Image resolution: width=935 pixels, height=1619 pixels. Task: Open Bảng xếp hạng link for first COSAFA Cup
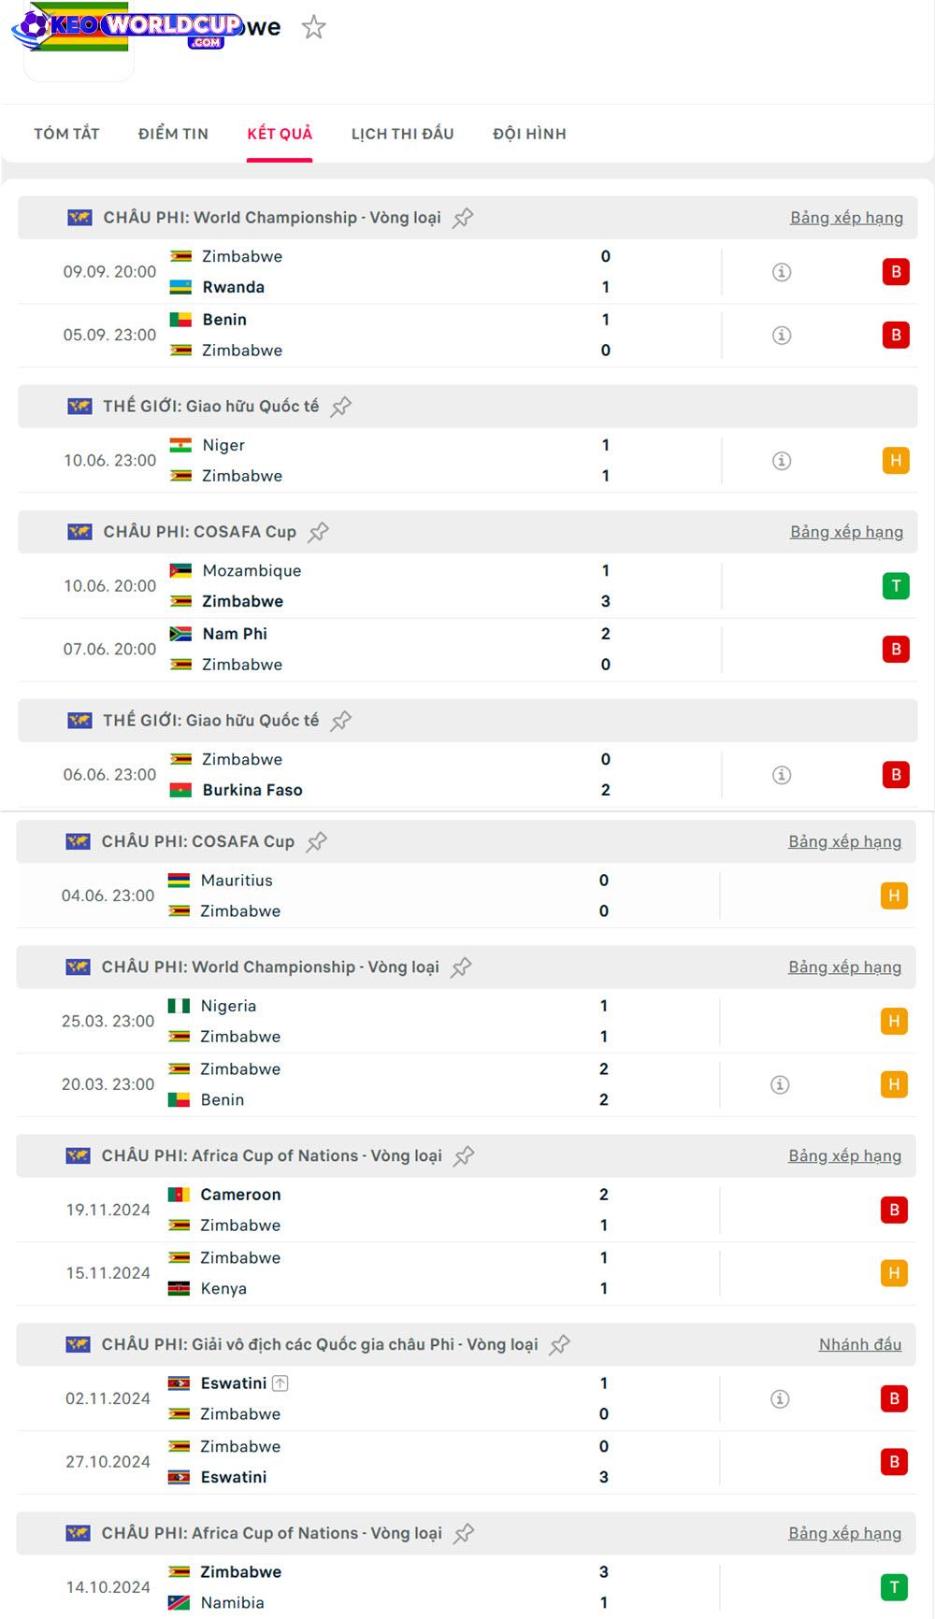click(x=846, y=532)
